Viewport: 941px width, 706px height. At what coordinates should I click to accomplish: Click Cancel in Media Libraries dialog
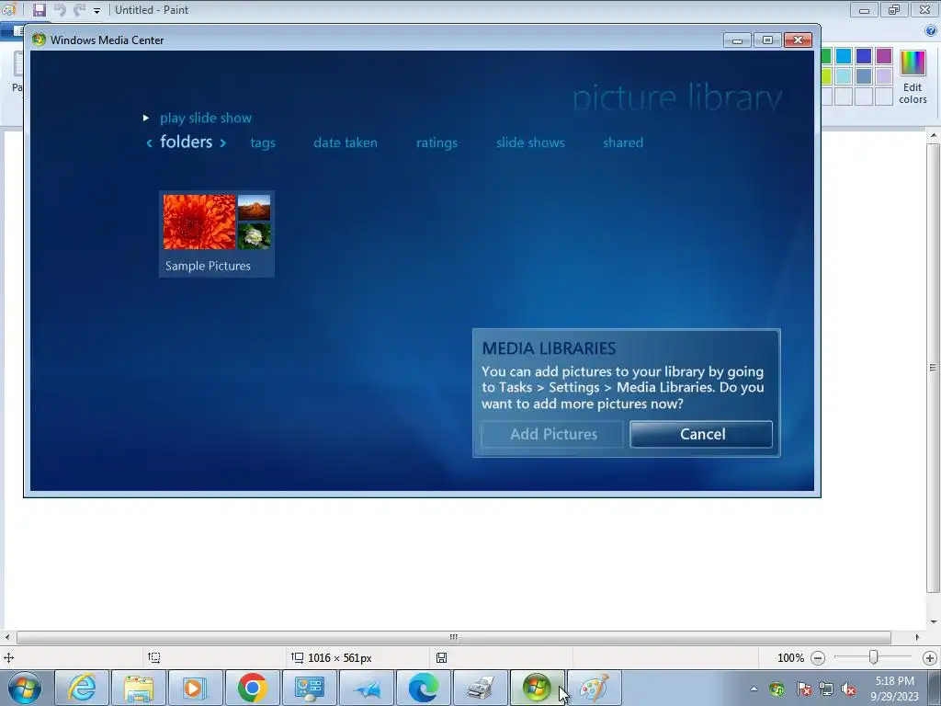click(x=701, y=434)
